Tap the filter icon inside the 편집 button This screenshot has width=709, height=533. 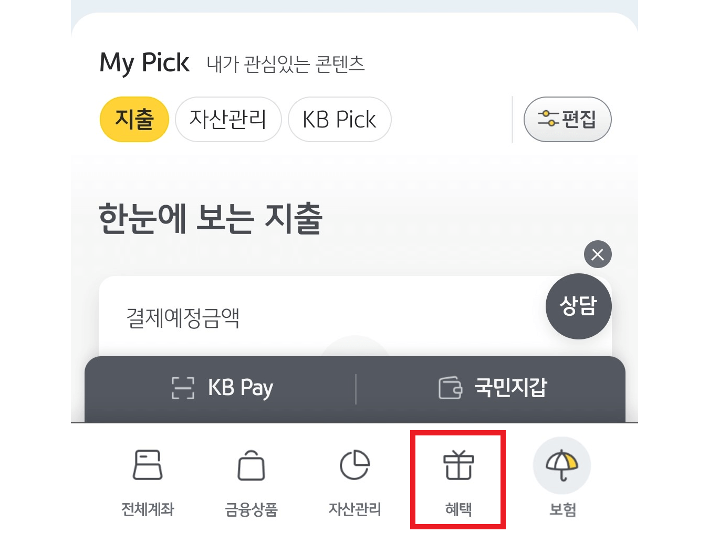point(549,120)
